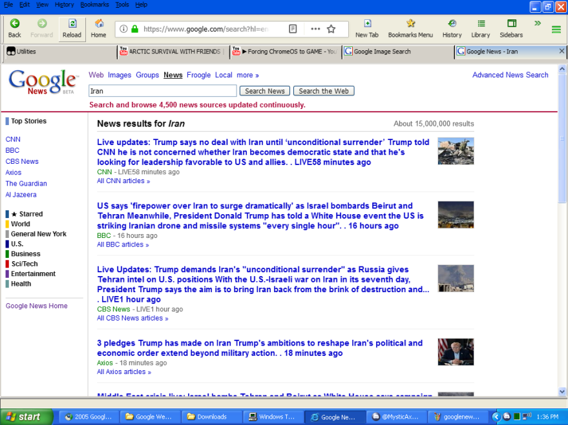Screen dimensions: 568x425
Task: Select The Guardian source in sidebar
Action: point(26,183)
